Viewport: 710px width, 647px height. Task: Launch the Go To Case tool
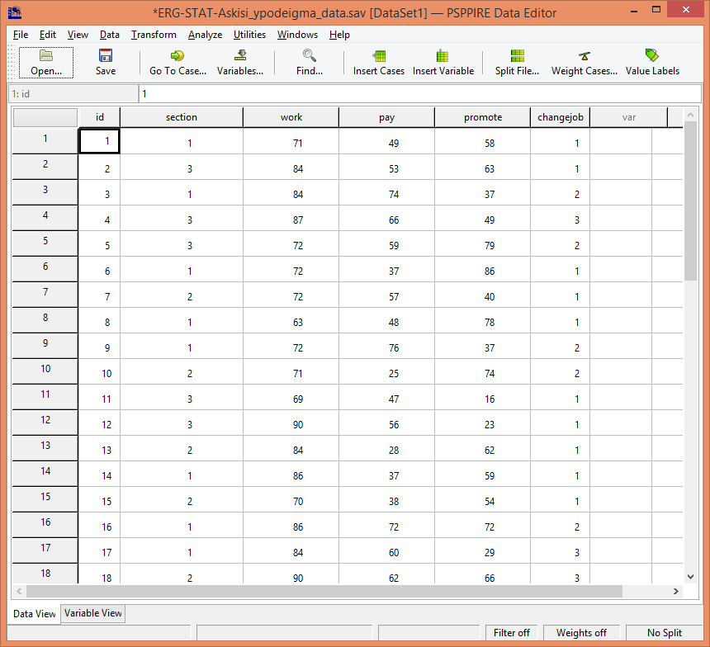pos(177,63)
